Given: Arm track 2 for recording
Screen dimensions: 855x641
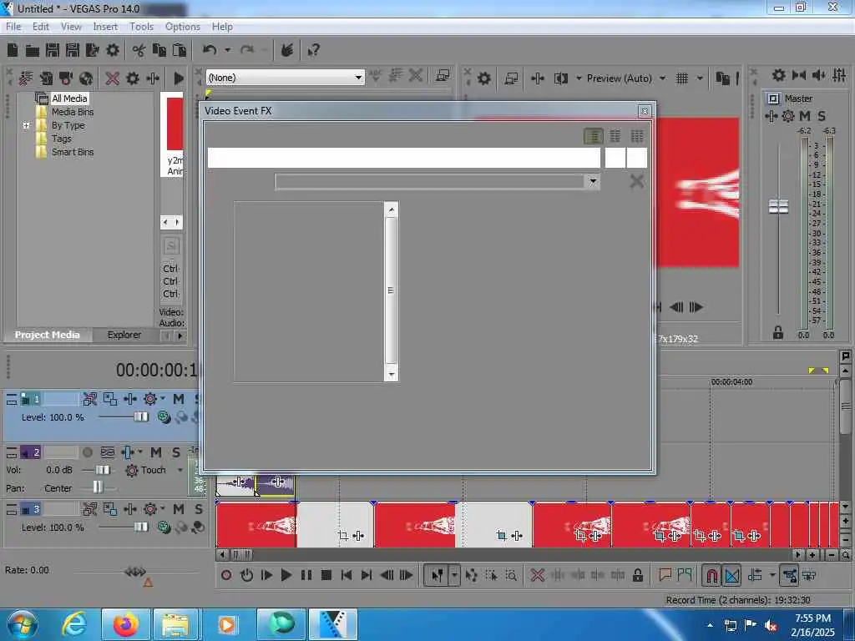Looking at the screenshot, I should click(87, 452).
